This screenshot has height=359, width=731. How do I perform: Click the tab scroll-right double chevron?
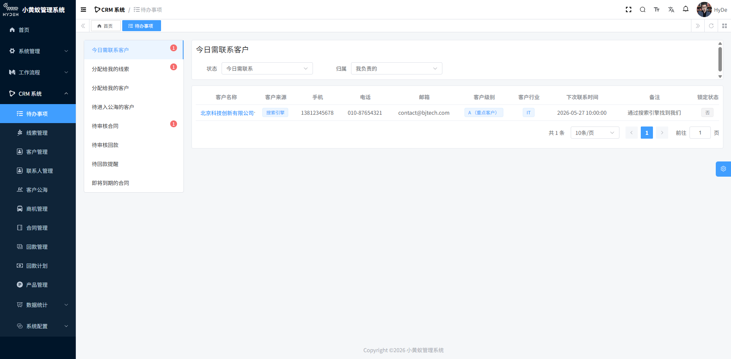697,26
